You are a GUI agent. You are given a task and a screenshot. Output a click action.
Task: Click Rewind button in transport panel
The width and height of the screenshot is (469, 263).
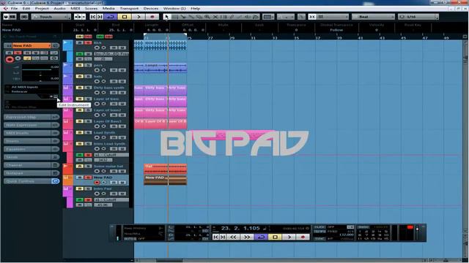(233, 237)
